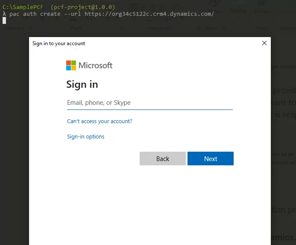Click the Email, phone, or Skype field

[x=149, y=103]
